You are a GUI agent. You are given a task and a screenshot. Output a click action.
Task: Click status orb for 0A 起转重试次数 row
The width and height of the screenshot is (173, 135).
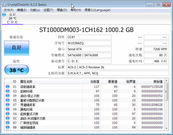click(x=8, y=114)
